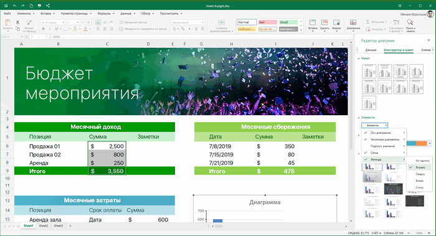
Task: Toggle Оси диаграммы check item
Action: (x=384, y=133)
